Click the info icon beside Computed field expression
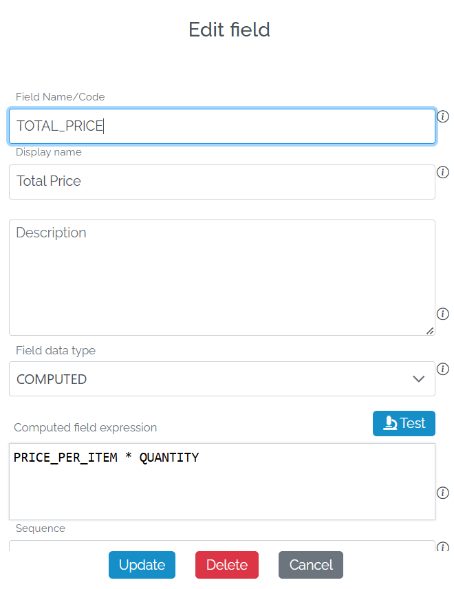This screenshot has height=589, width=454. 443,493
